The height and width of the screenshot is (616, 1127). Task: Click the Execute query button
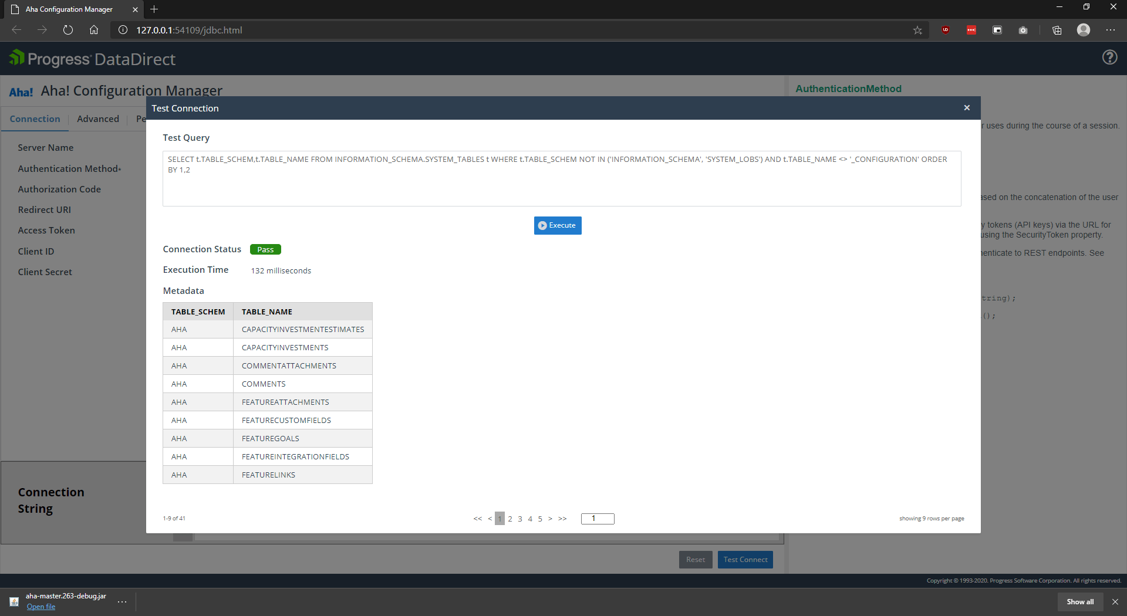[557, 225]
